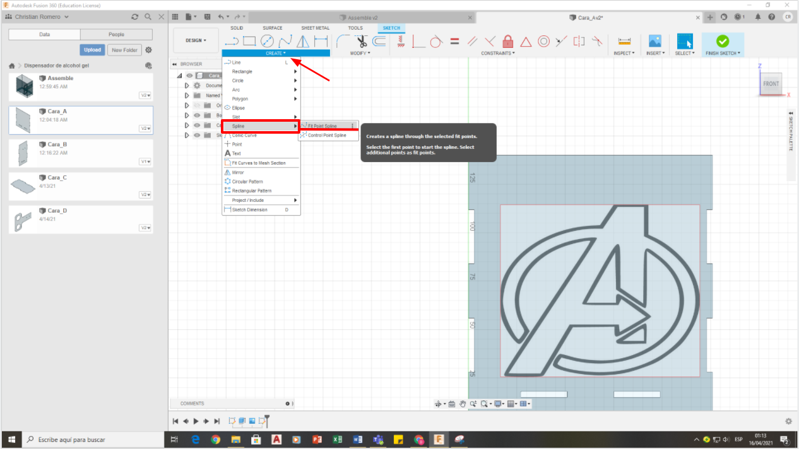Select the 2-Point Rectangle tool in the toolbar
This screenshot has width=799, height=449.
[x=249, y=42]
